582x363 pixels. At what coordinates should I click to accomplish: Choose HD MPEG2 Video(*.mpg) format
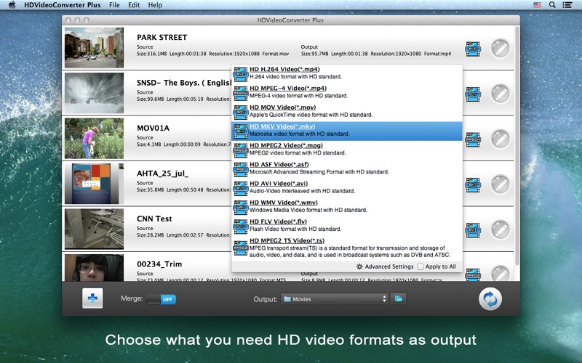coord(347,150)
